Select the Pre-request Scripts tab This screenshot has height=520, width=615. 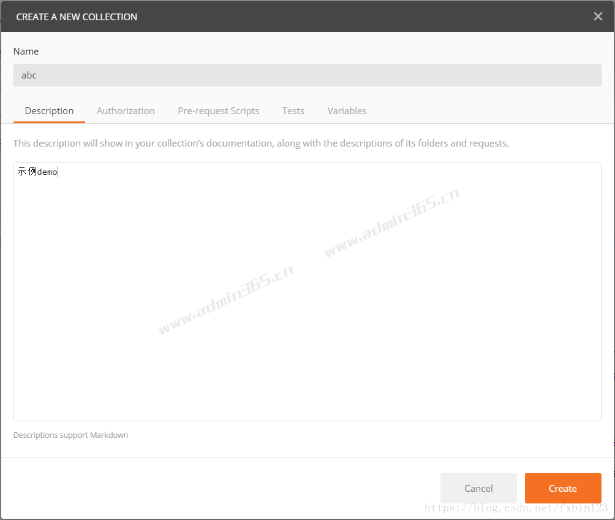point(219,111)
